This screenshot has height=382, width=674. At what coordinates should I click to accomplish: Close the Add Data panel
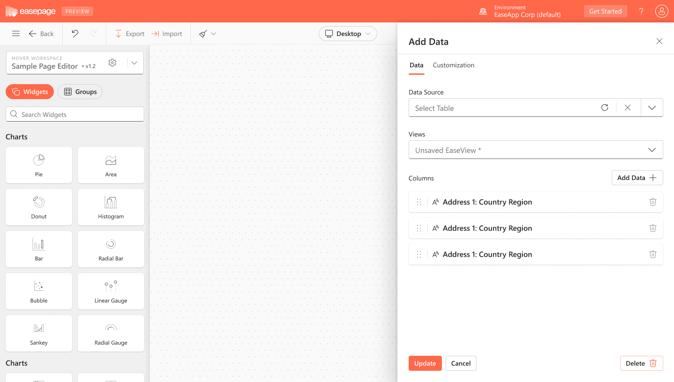(659, 41)
